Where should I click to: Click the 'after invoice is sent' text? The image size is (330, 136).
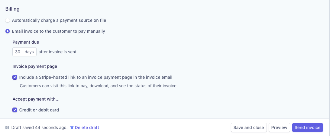coord(57,52)
